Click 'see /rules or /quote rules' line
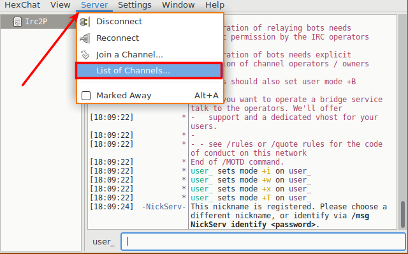Image resolution: width=408 pixels, height=254 pixels. coord(286,144)
